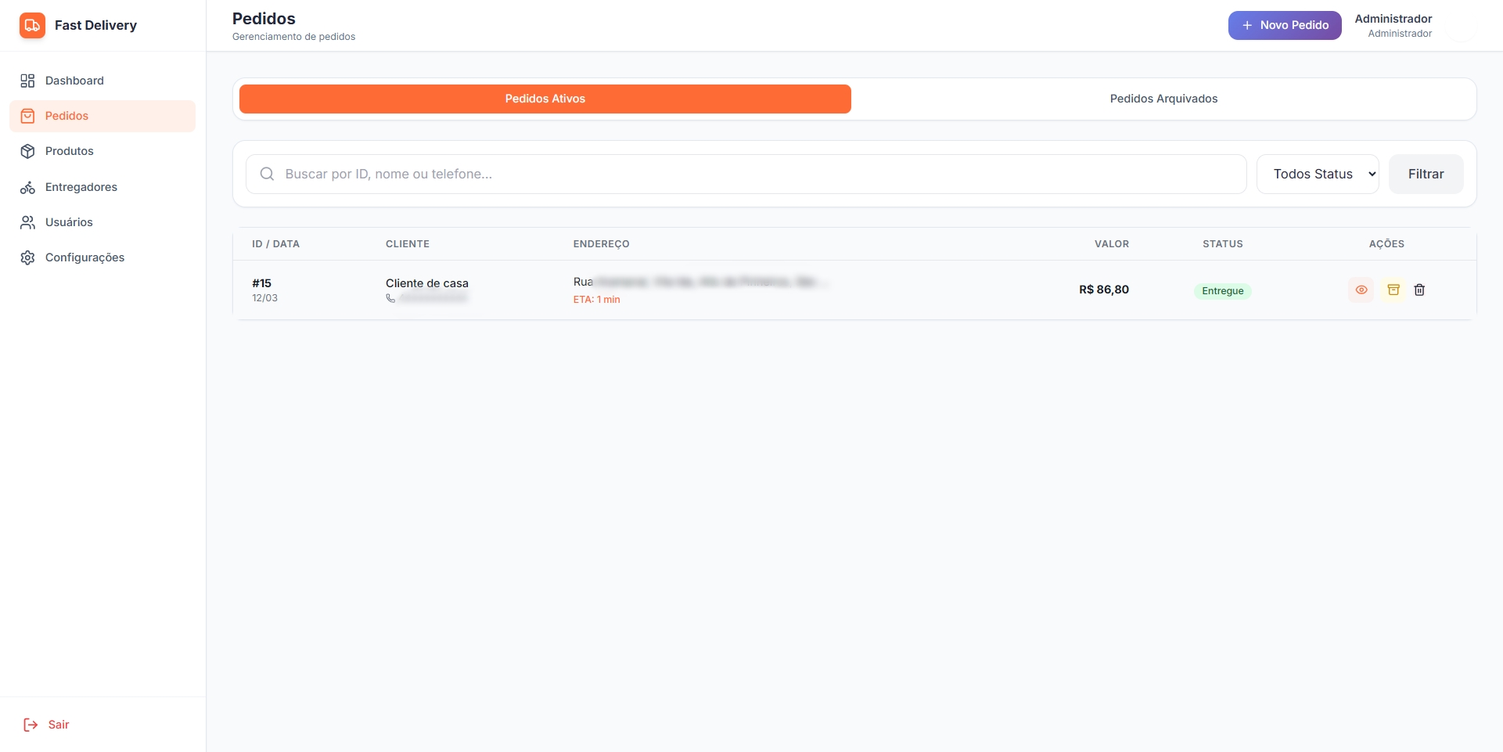The height and width of the screenshot is (752, 1503).
Task: Open the Administrador profile menu
Action: pos(1393,25)
